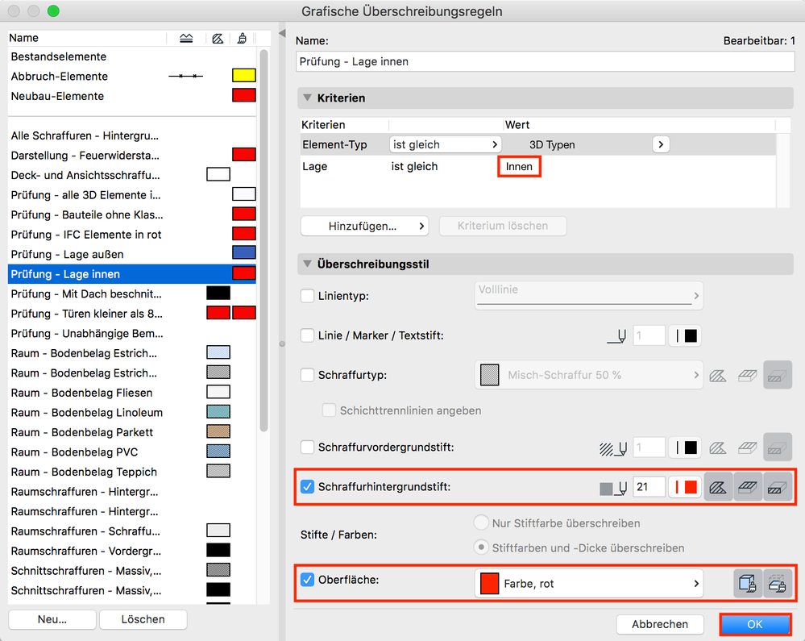The height and width of the screenshot is (641, 805).
Task: Click cut fill icon in Schraffurtyp row
Action: coord(778,376)
